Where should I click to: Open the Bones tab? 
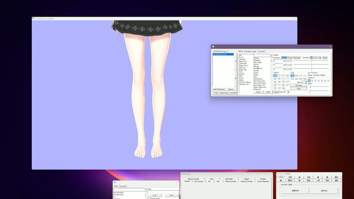[x=241, y=51]
